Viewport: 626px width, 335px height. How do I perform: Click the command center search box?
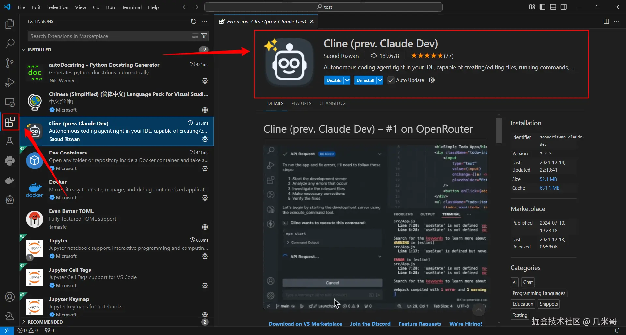click(323, 7)
